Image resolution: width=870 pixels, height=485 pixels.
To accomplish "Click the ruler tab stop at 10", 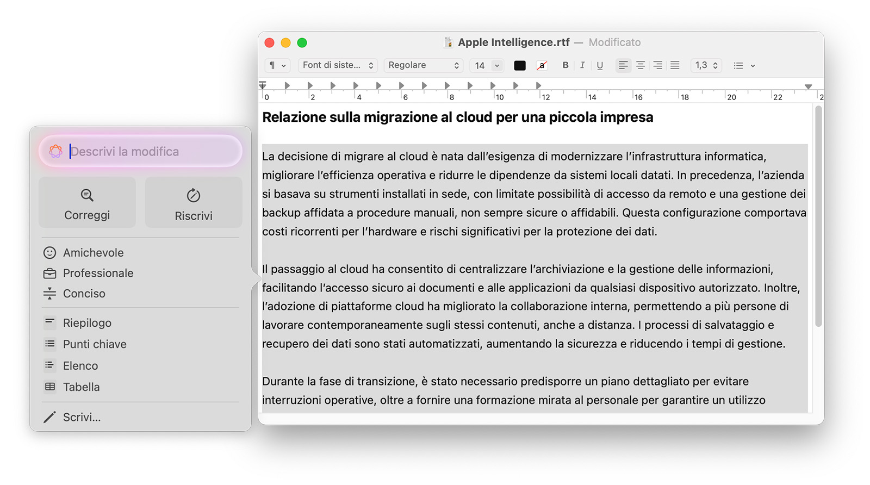I will [x=493, y=85].
